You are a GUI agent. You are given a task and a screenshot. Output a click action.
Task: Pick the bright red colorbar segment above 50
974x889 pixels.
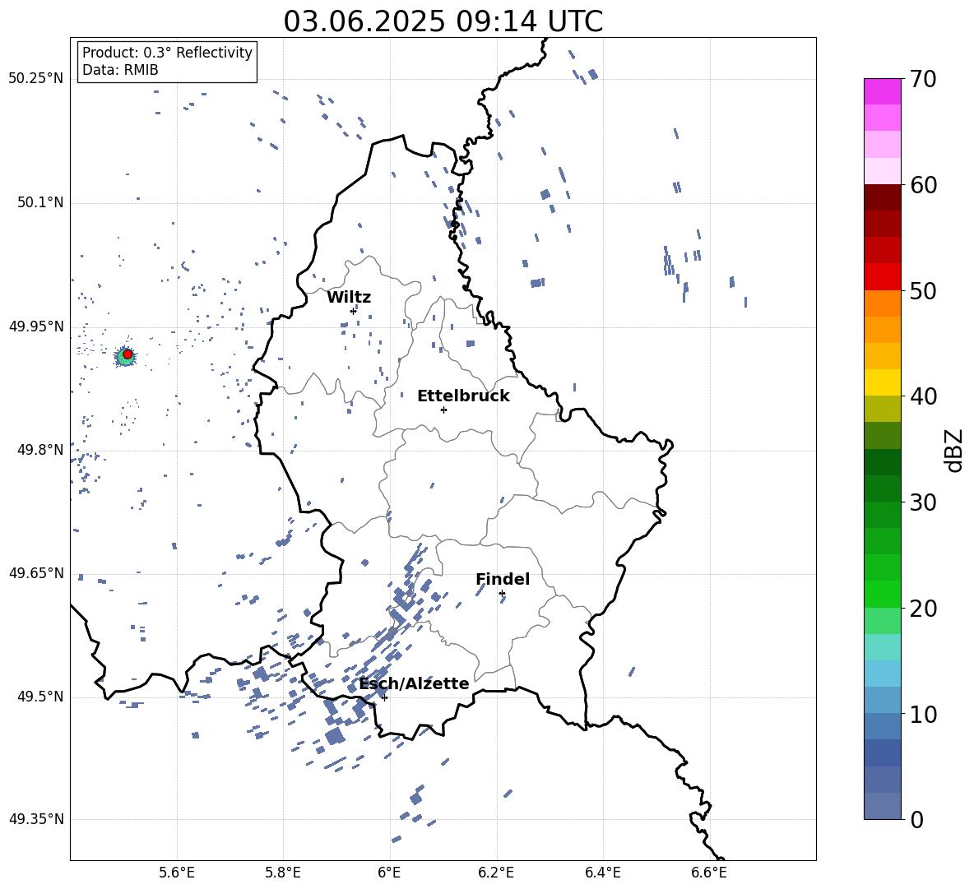tap(883, 277)
